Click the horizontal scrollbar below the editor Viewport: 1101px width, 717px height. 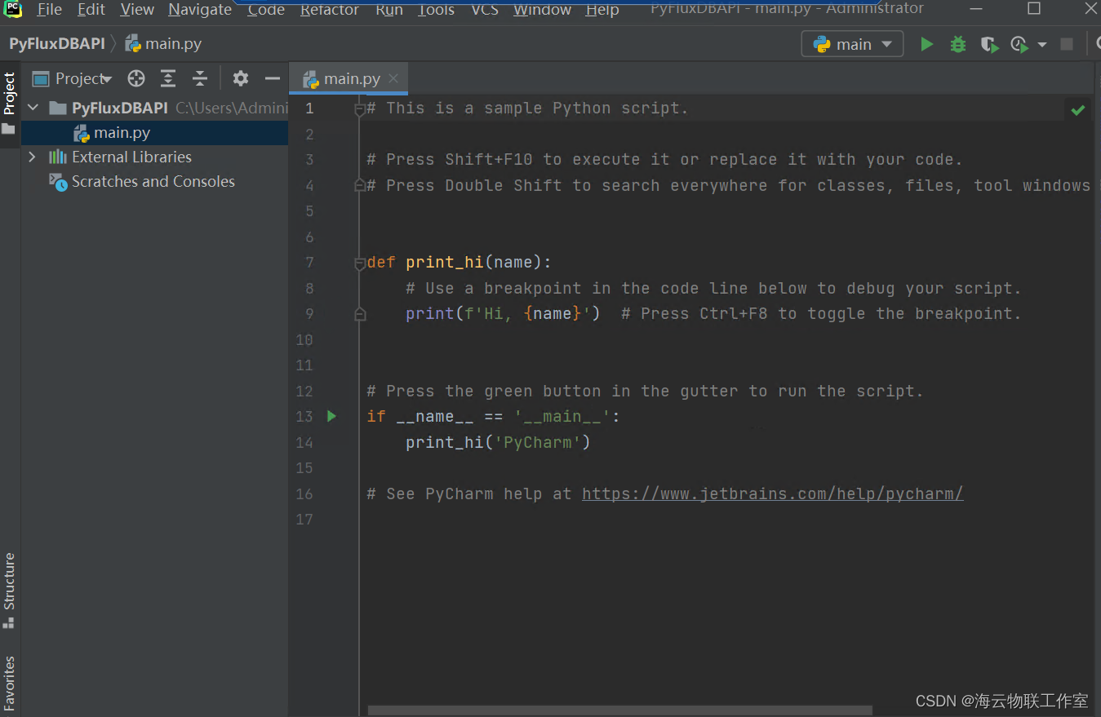tap(620, 709)
